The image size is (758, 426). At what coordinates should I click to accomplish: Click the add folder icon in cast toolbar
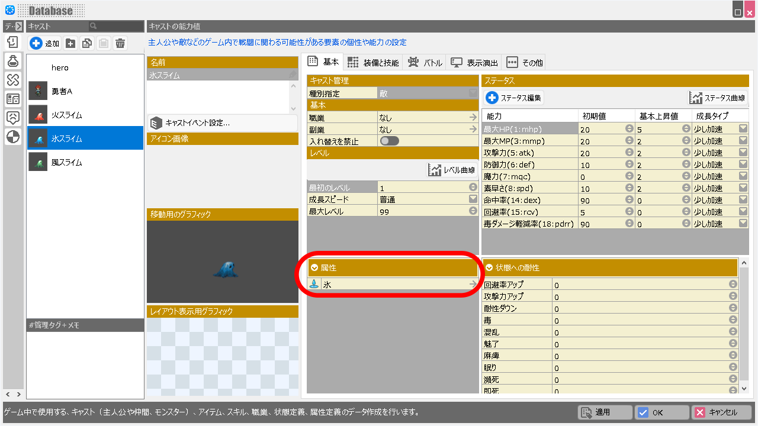(x=70, y=43)
